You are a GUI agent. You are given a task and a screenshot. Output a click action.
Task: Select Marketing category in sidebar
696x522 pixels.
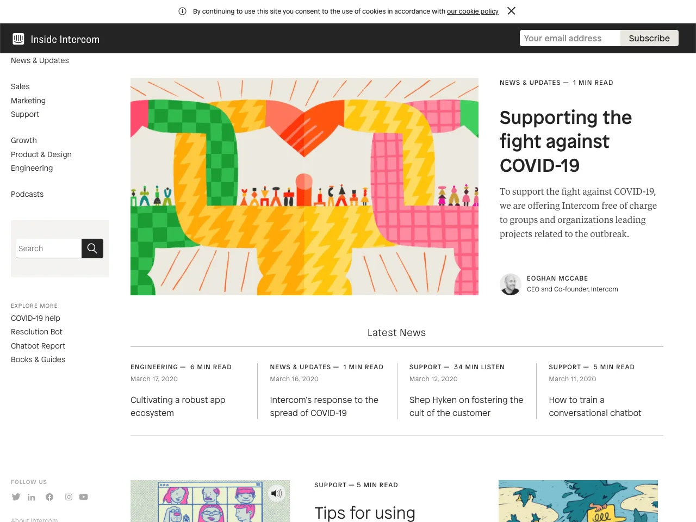pos(28,101)
